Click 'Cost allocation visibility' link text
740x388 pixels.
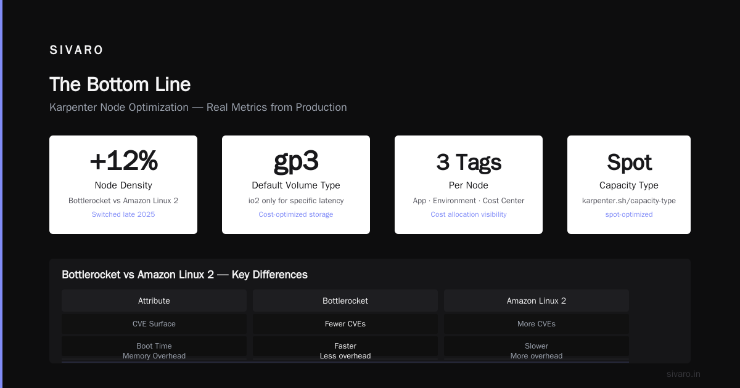[469, 214]
